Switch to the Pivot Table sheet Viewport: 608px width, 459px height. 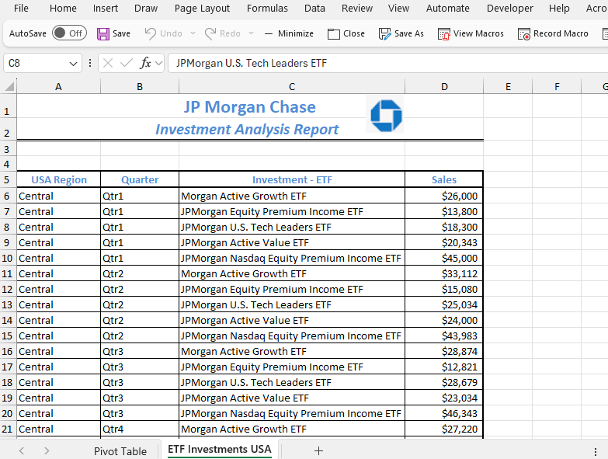point(120,450)
